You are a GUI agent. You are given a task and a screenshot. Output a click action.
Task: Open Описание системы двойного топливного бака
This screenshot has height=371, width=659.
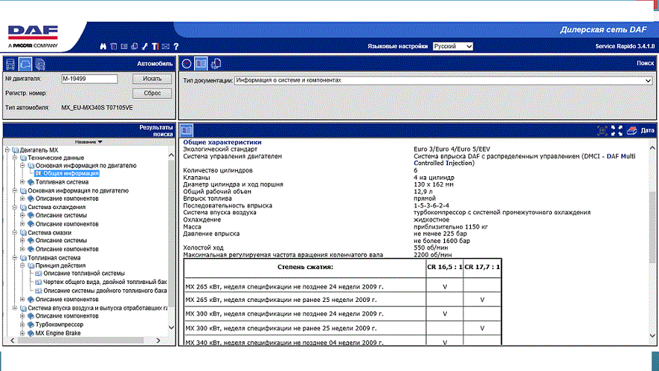tap(105, 291)
